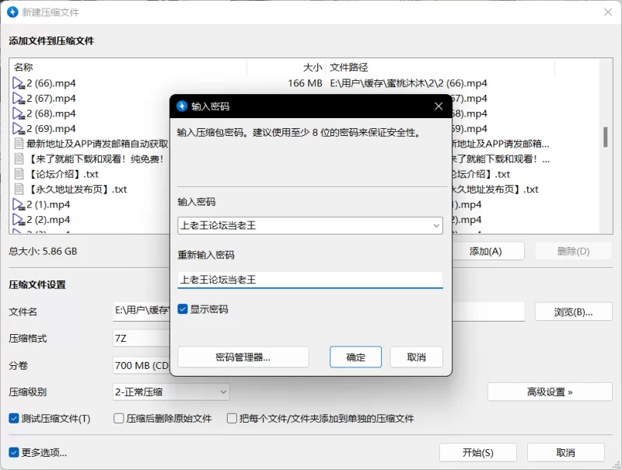Click the 重新输入密码 text field
This screenshot has height=470, width=622.
[309, 280]
